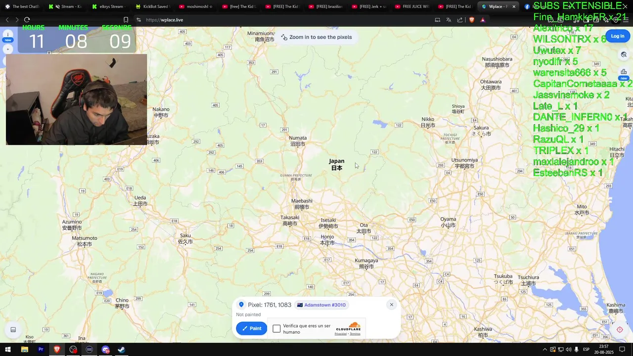Switch to the moshimosh! YouTube tab
The width and height of the screenshot is (633, 356).
pos(196,6)
